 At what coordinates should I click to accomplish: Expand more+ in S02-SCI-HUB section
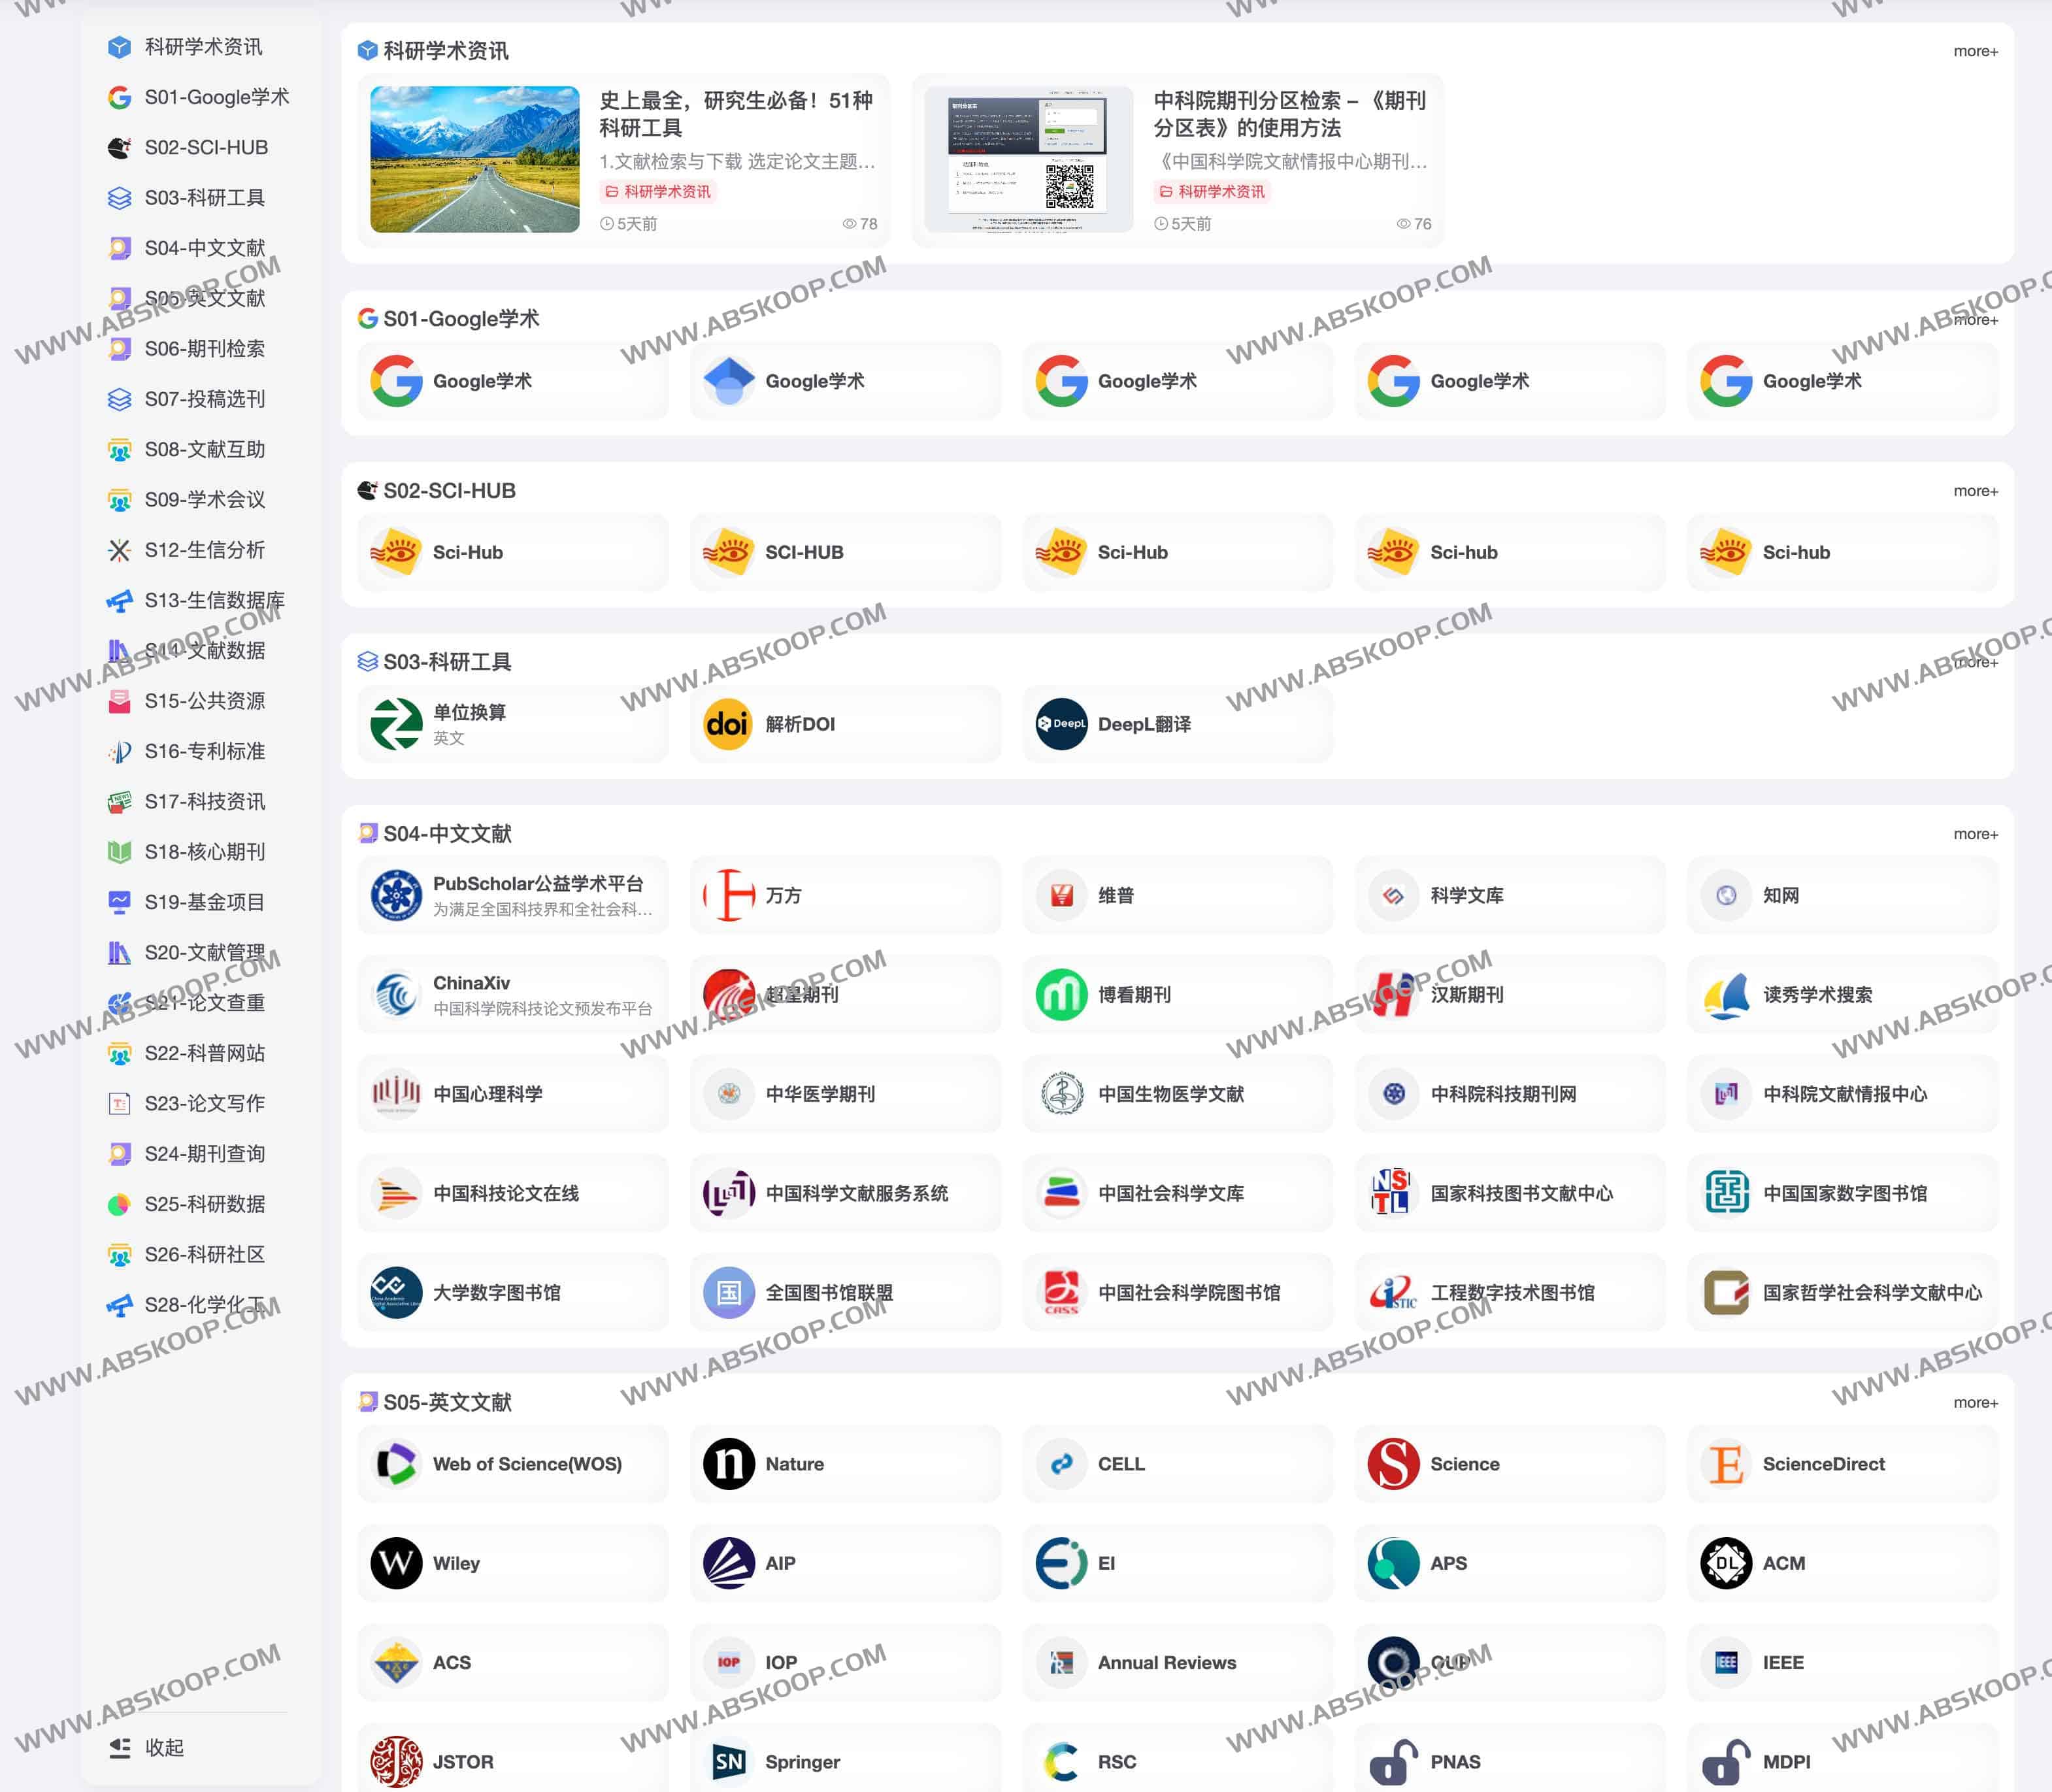[1975, 491]
